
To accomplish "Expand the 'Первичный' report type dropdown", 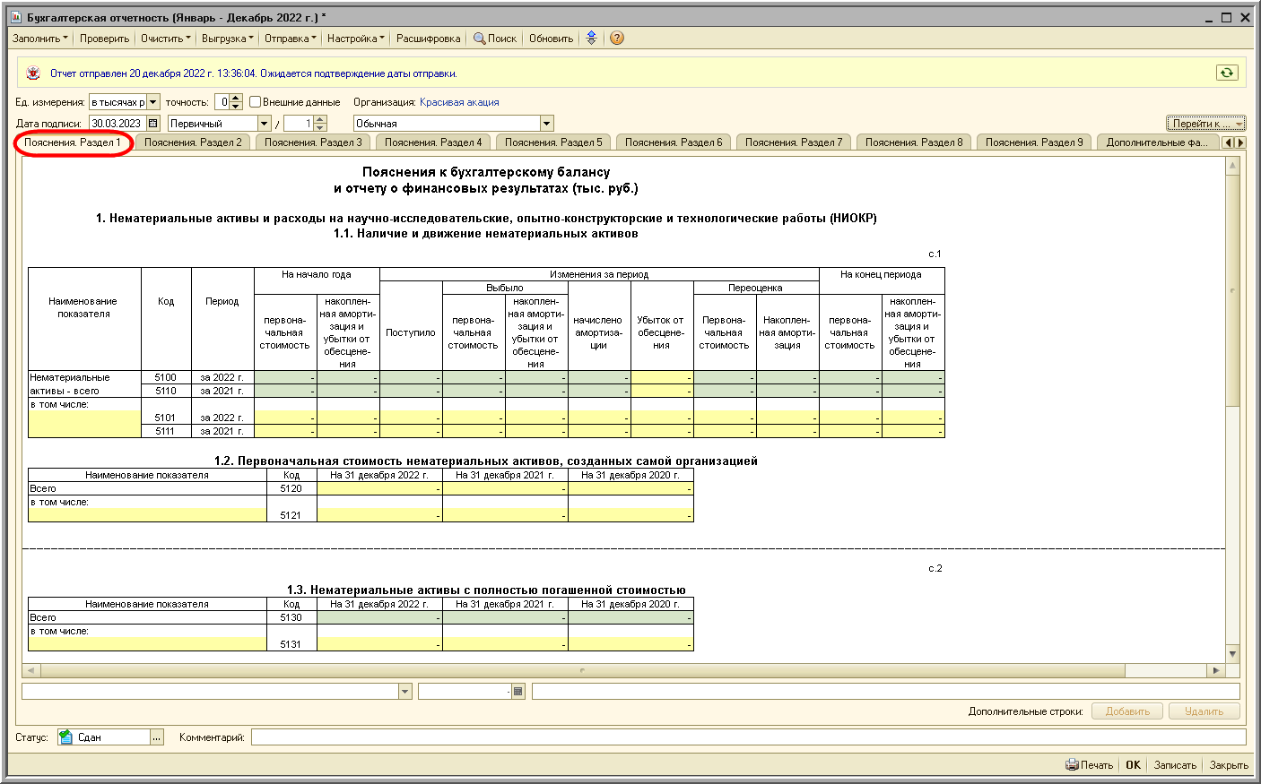I will (265, 124).
